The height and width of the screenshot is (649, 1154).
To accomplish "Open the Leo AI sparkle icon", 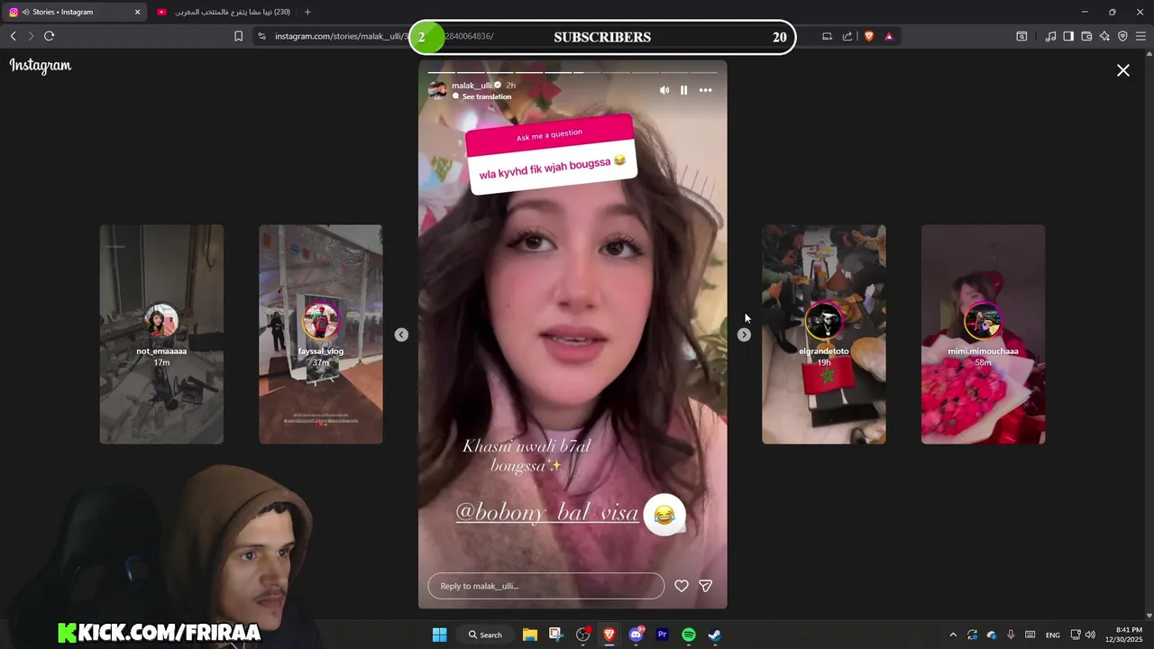I will click(x=1104, y=36).
